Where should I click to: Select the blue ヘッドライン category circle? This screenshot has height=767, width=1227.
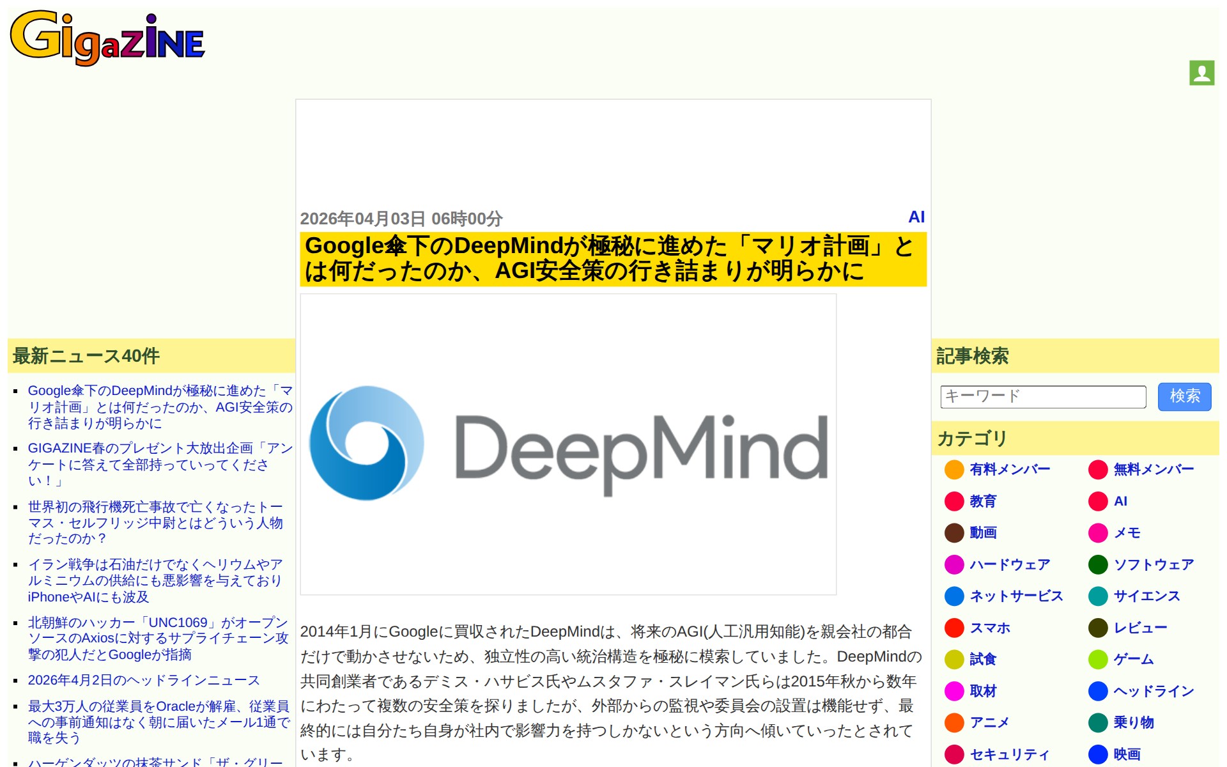point(1098,691)
